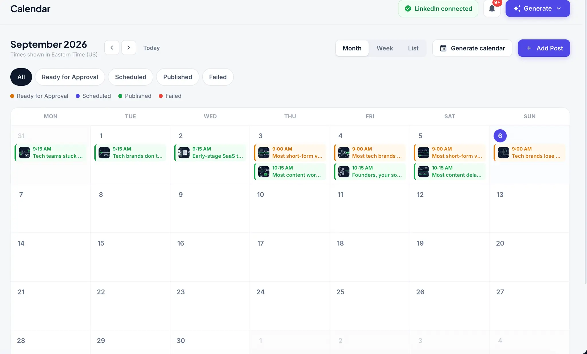
Task: Select the All filter pill
Action: pyautogui.click(x=21, y=77)
